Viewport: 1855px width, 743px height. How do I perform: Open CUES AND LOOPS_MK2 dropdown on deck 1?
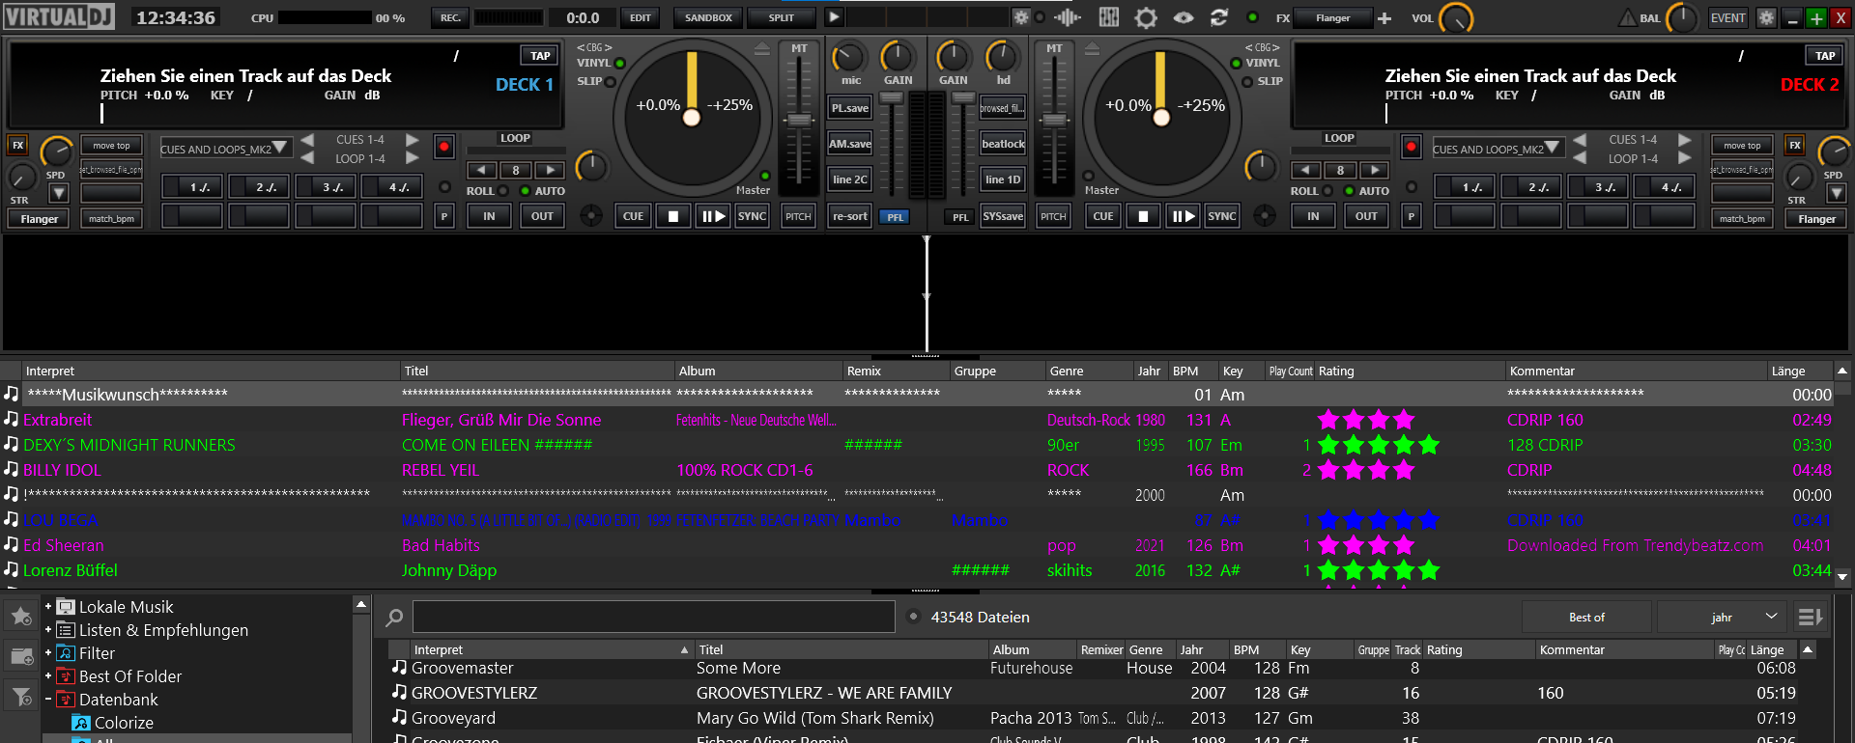tap(225, 149)
